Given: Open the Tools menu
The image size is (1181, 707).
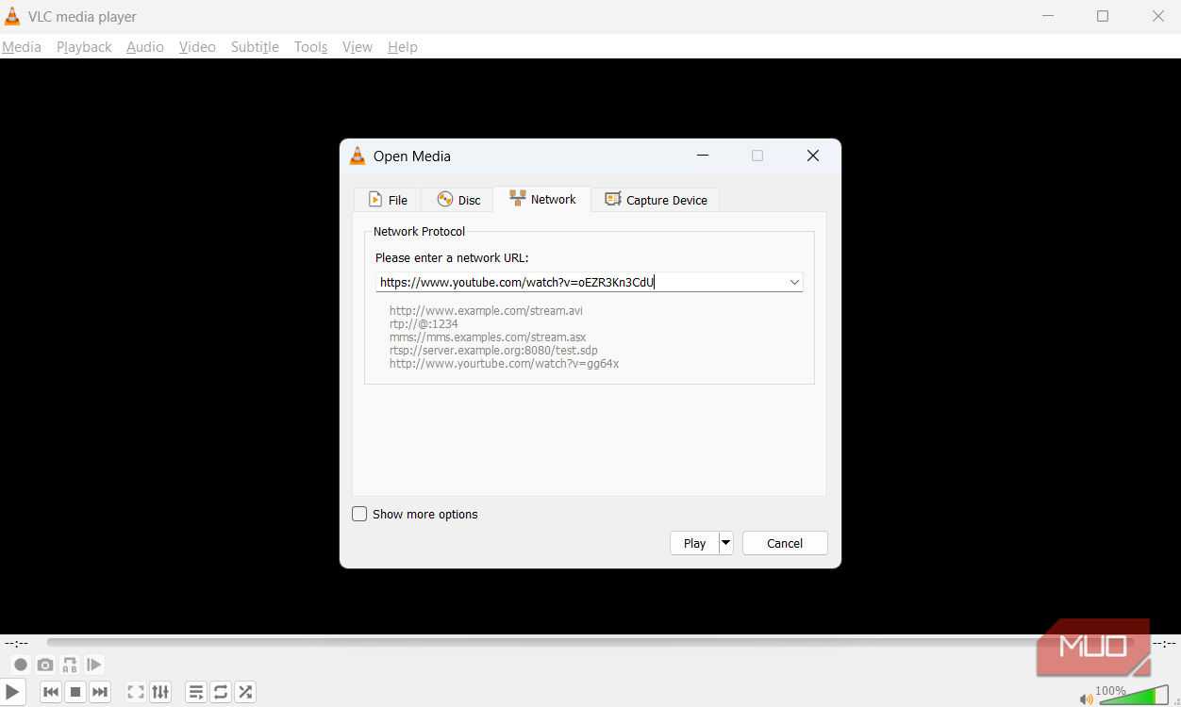Looking at the screenshot, I should pyautogui.click(x=310, y=47).
